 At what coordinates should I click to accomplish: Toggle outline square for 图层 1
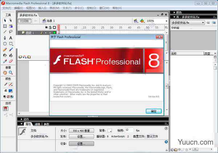click(54, 33)
